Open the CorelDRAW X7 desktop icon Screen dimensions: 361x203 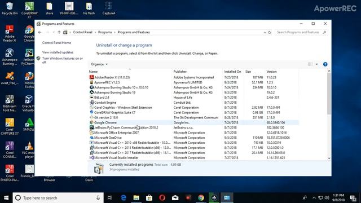[29, 10]
